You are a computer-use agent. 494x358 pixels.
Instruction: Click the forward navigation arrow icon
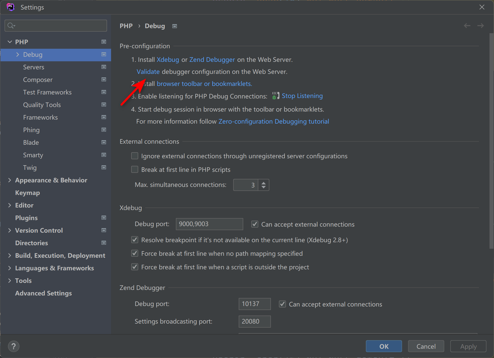pyautogui.click(x=480, y=26)
